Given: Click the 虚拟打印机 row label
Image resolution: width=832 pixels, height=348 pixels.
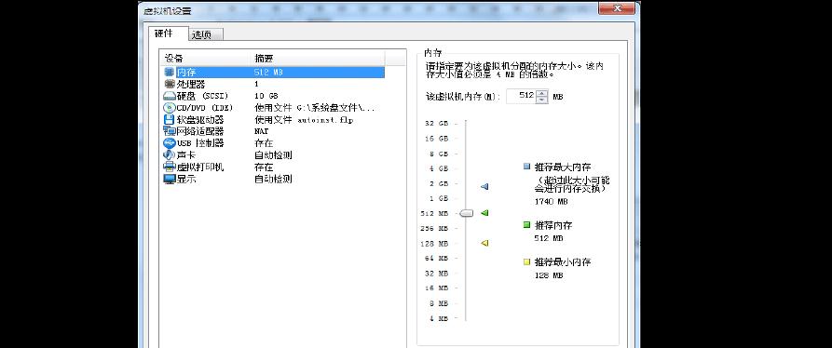Looking at the screenshot, I should coord(200,167).
